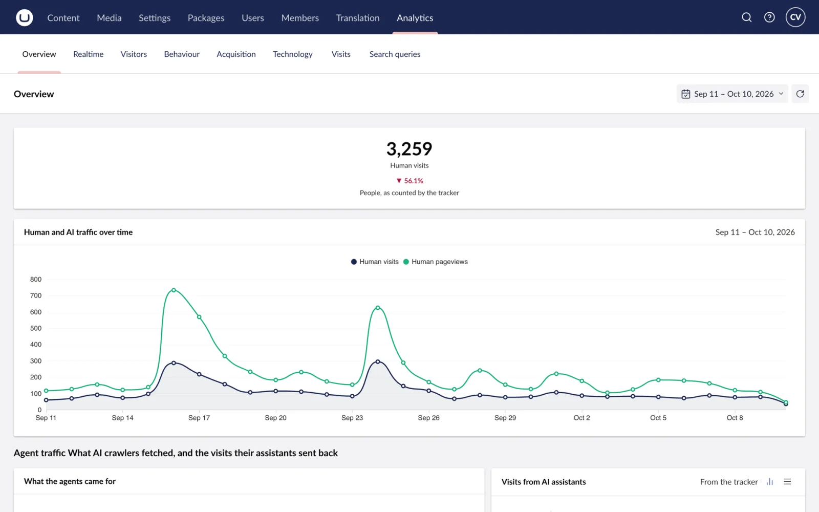
Task: Click "What the agents came for" heading
Action: pos(70,481)
